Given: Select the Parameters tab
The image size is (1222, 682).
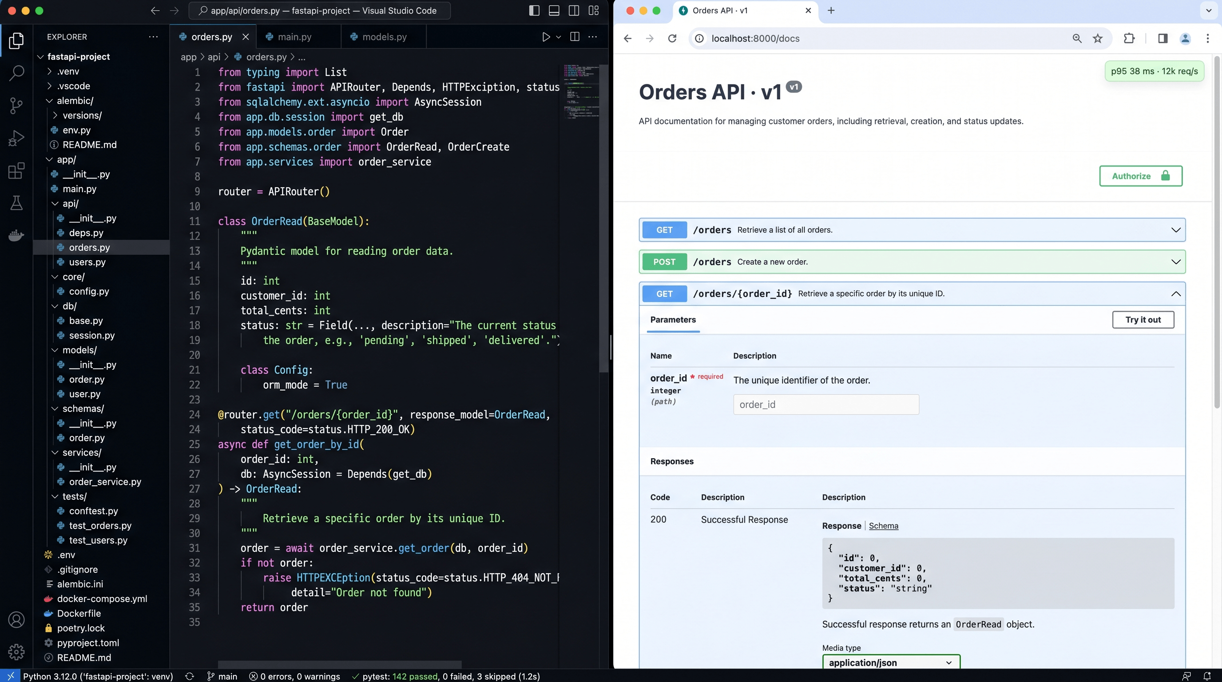Looking at the screenshot, I should point(673,320).
